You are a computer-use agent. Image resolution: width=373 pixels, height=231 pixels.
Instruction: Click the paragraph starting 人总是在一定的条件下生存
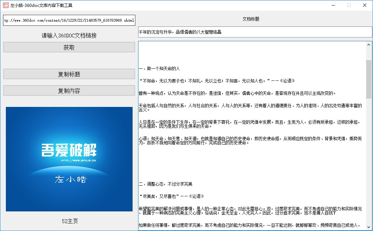coord(250,124)
